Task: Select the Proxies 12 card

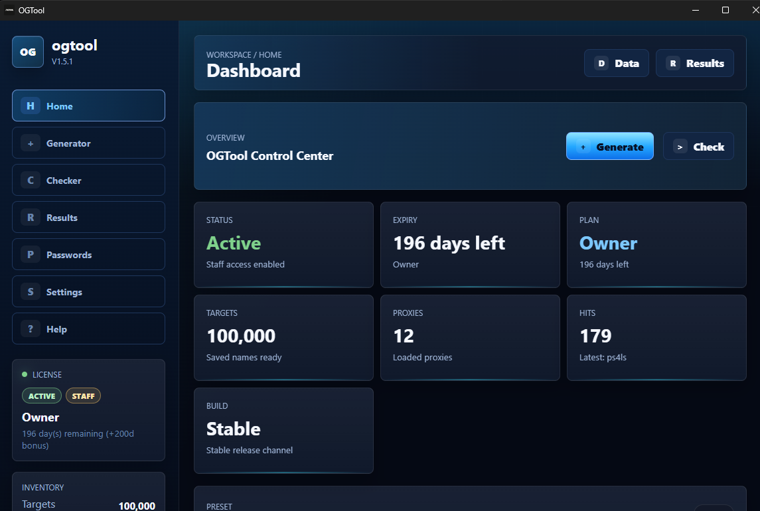Action: 470,338
